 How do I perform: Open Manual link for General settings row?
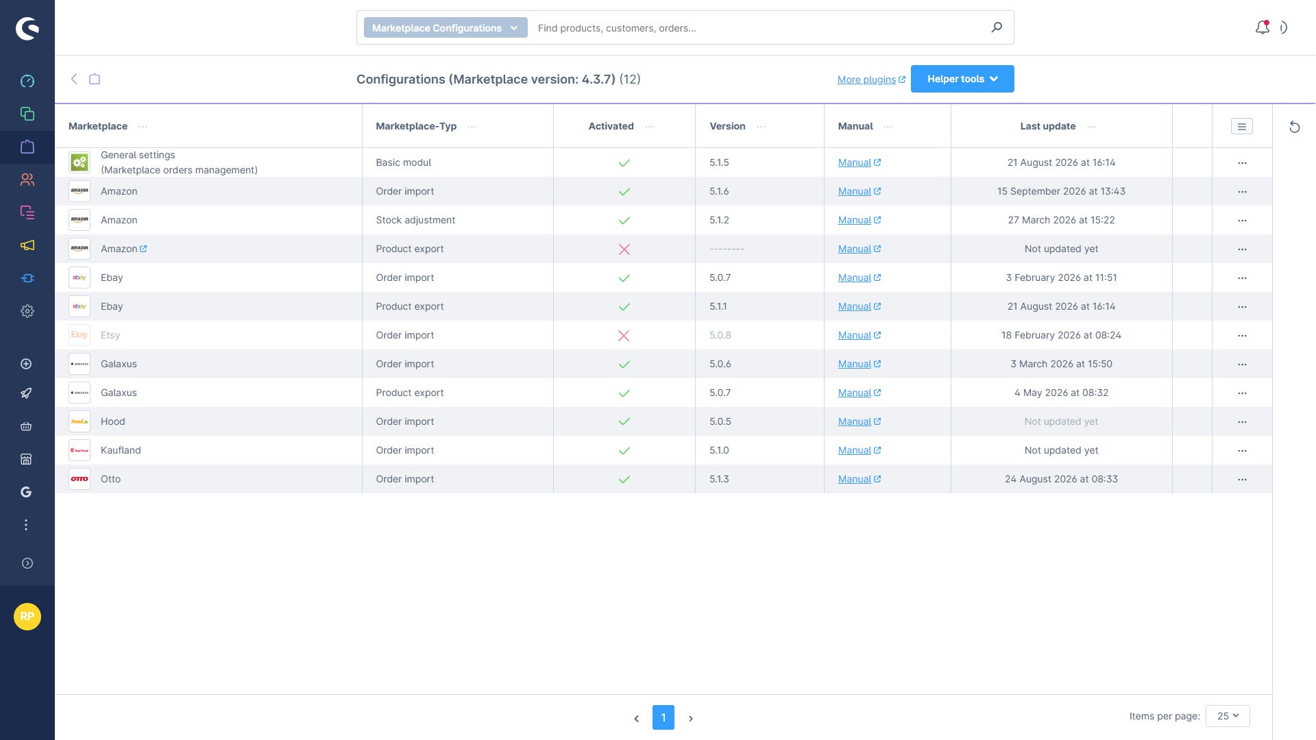pyautogui.click(x=860, y=162)
